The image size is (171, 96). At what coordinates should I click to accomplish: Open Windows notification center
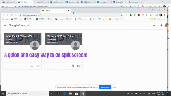point(167,94)
